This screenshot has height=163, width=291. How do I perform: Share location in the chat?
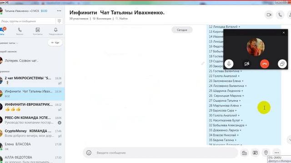266,153
